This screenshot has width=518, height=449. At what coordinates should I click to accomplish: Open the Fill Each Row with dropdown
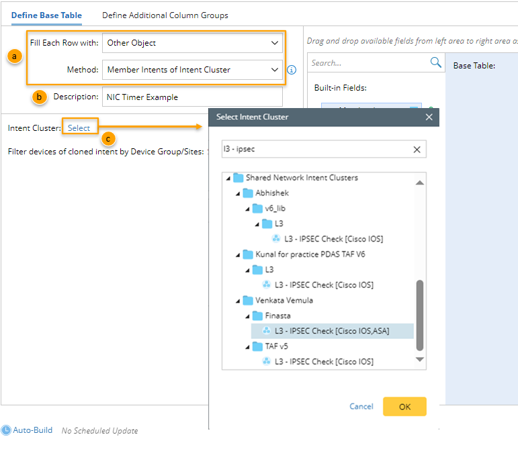(x=193, y=43)
